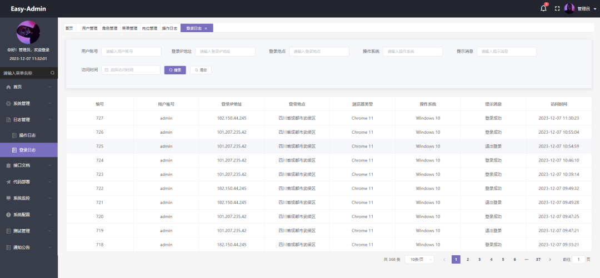Focus the 前往 page jump input

click(578, 259)
